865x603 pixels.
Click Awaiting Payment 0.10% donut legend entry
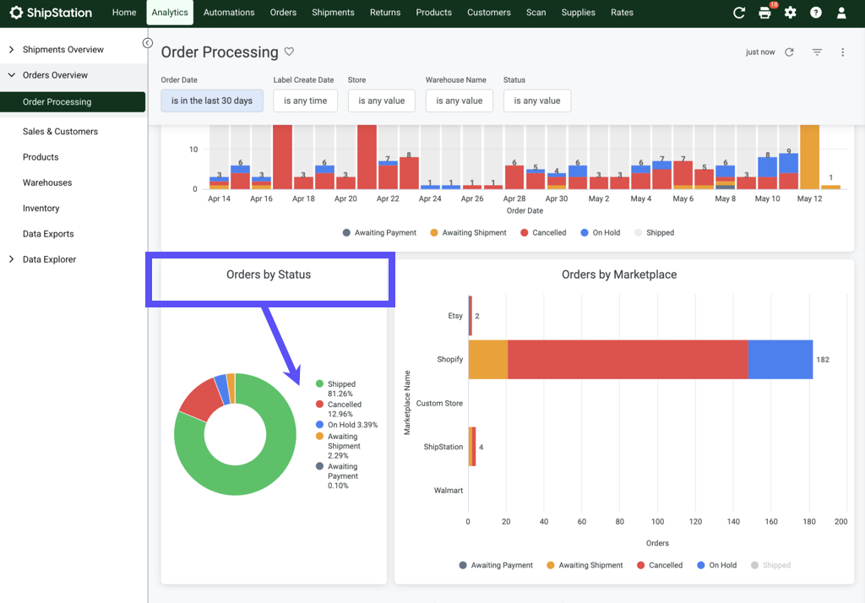click(x=336, y=475)
